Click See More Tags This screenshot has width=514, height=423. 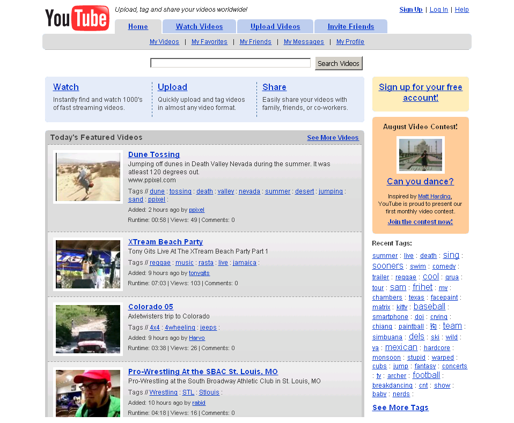[400, 407]
